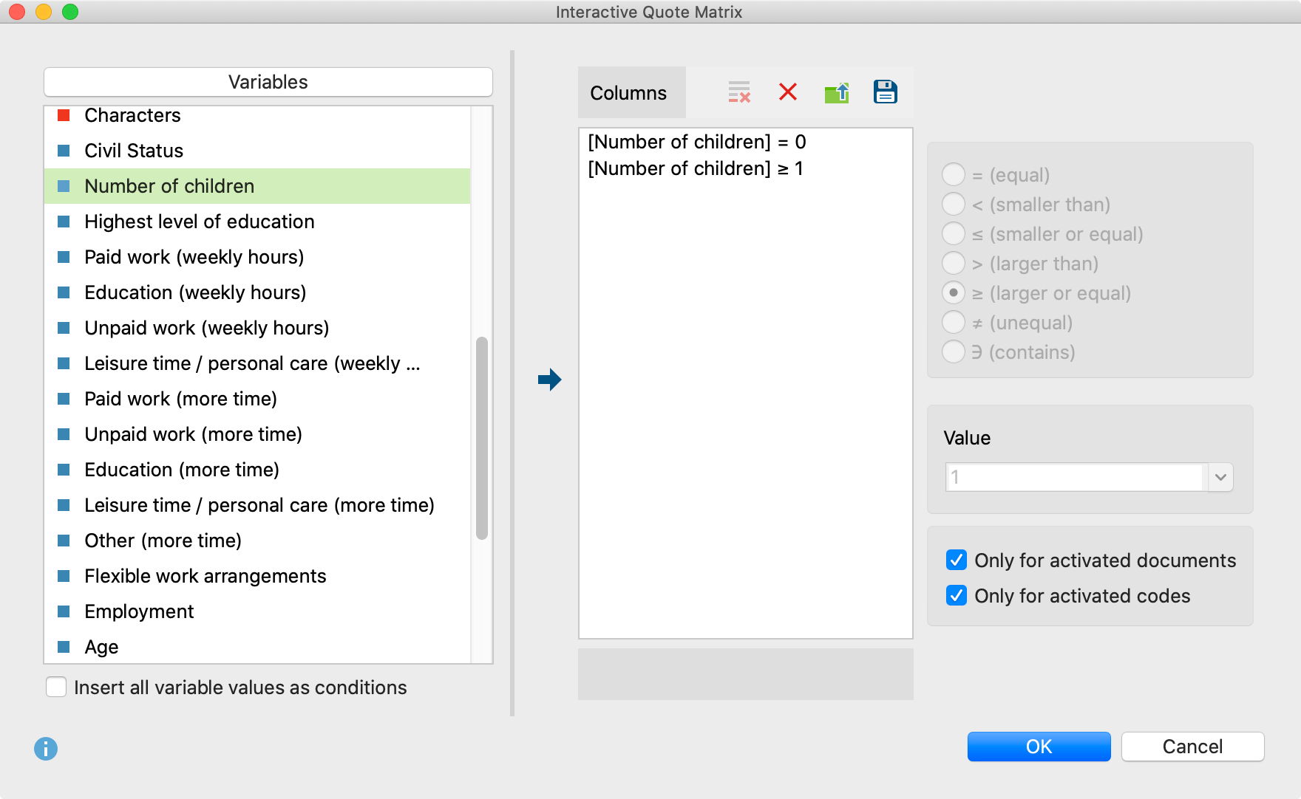Select Paid work (weekly hours) variable

coord(257,257)
